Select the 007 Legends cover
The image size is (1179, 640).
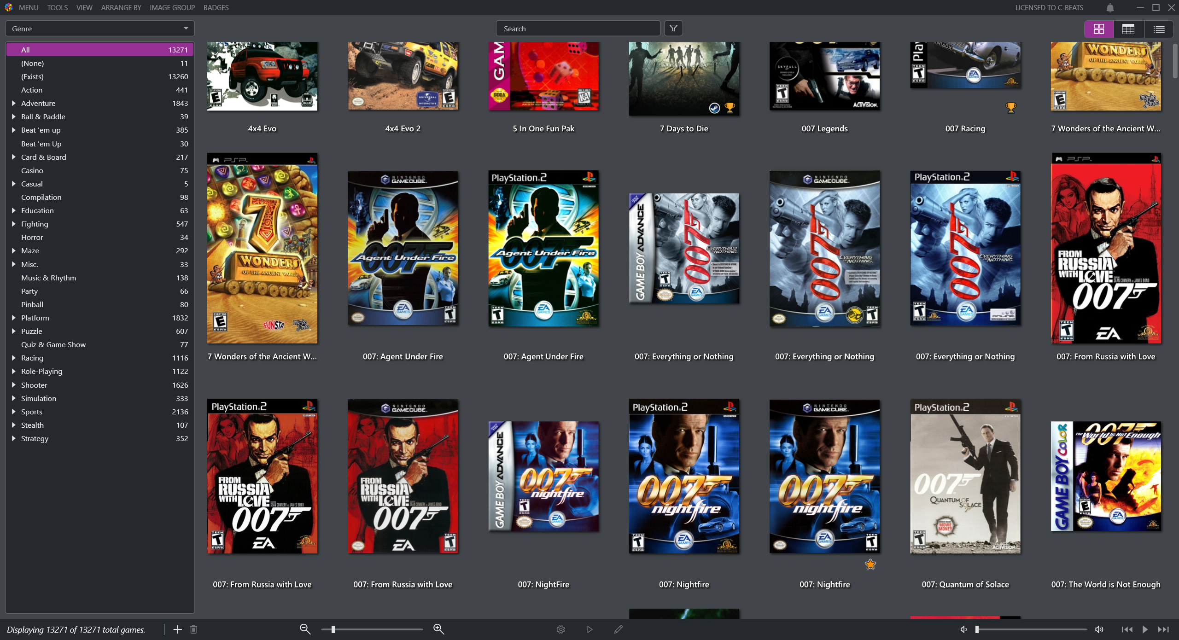click(x=824, y=76)
